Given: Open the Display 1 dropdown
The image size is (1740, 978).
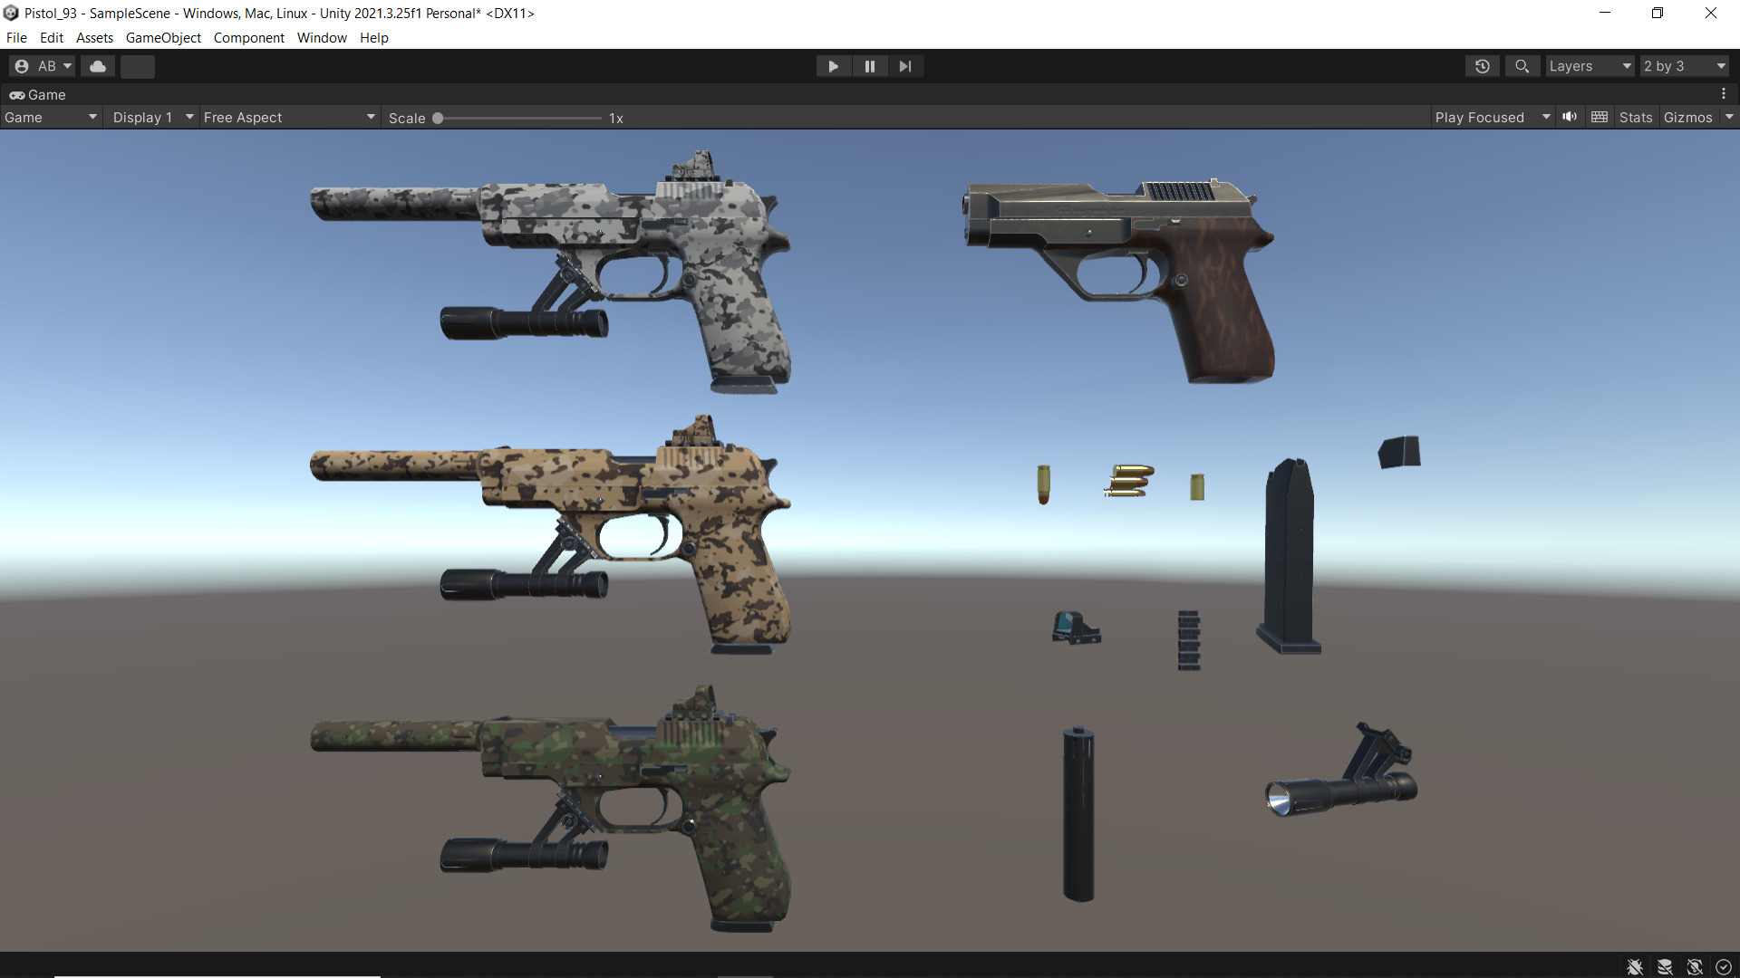Looking at the screenshot, I should click(x=152, y=118).
